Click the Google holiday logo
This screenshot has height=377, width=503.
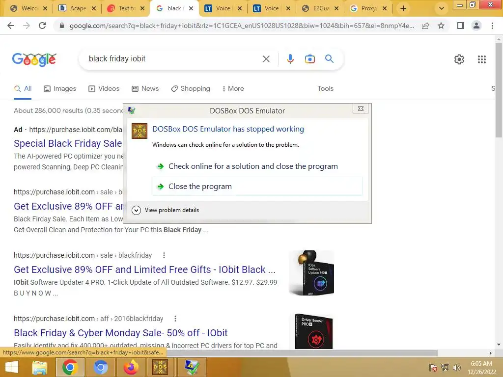click(x=34, y=59)
